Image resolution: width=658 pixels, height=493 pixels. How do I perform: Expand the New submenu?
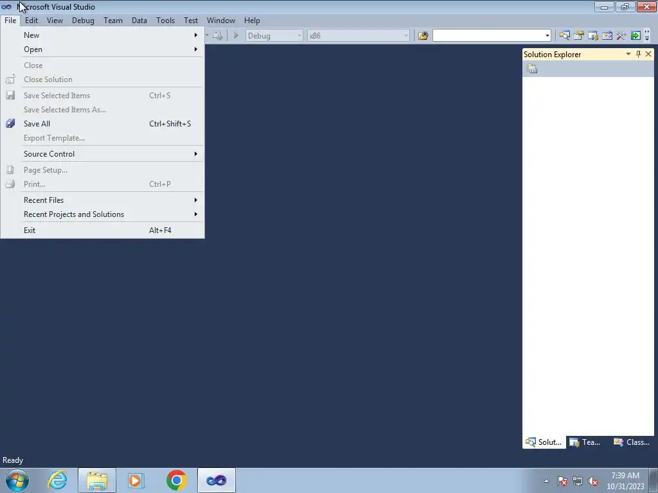[x=102, y=35]
